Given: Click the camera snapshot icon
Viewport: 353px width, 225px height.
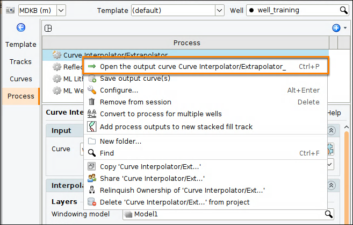Looking at the screenshot, I should [10, 10].
